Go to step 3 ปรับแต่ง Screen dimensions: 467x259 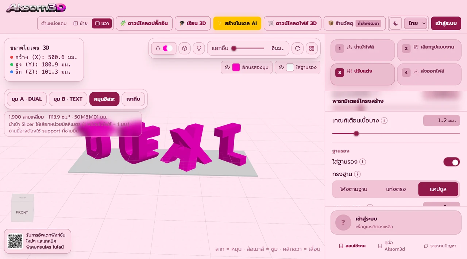tap(363, 74)
